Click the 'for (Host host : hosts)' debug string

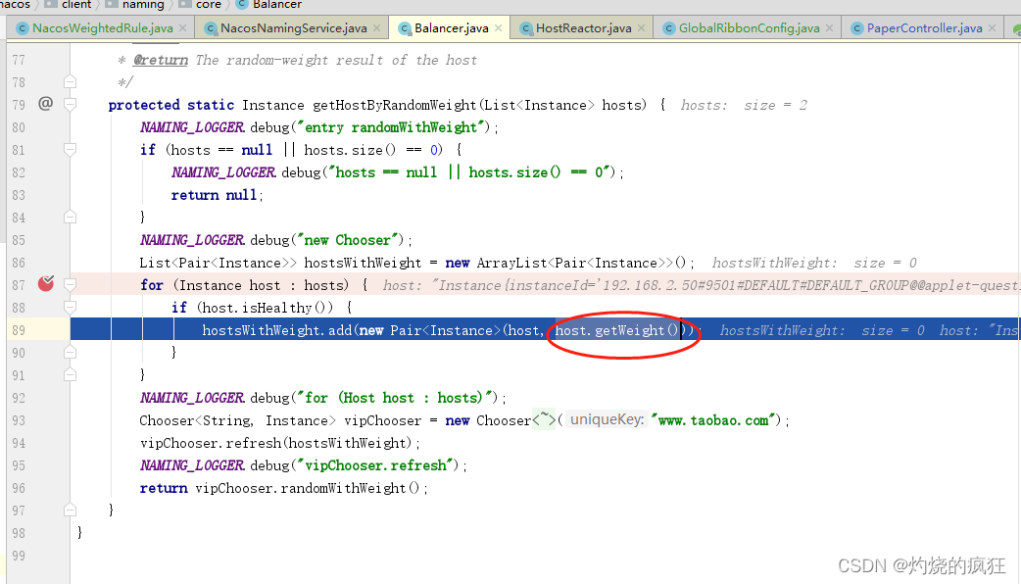click(x=397, y=397)
